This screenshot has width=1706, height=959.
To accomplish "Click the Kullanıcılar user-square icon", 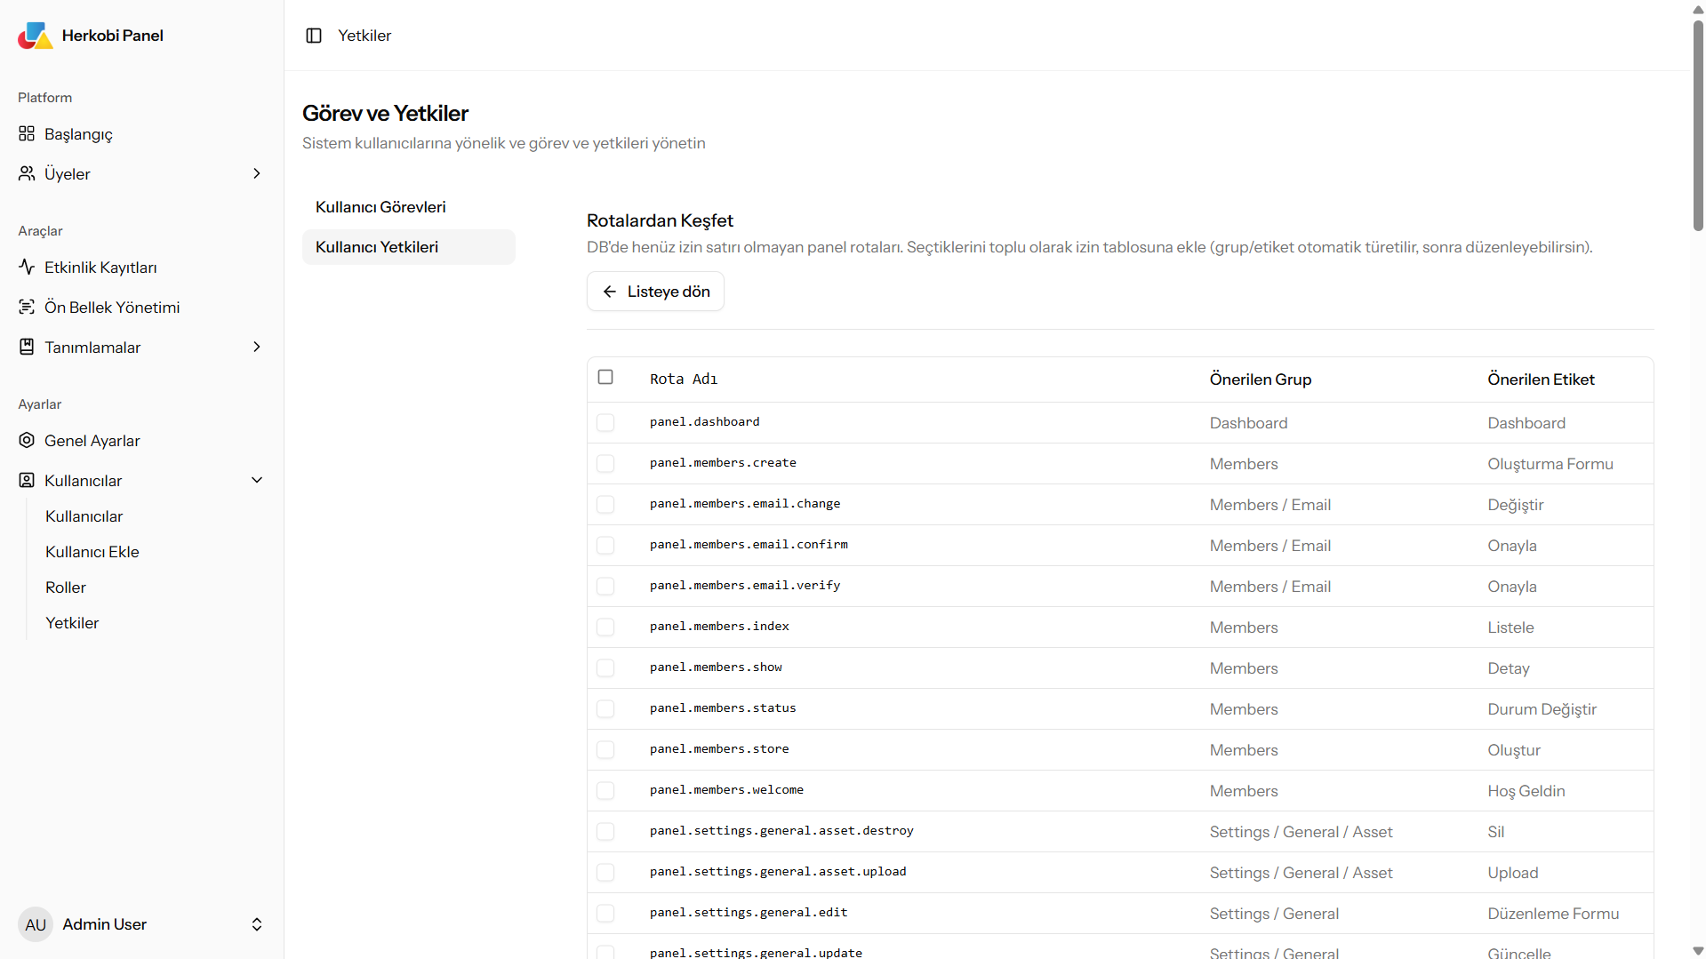I will tap(27, 480).
